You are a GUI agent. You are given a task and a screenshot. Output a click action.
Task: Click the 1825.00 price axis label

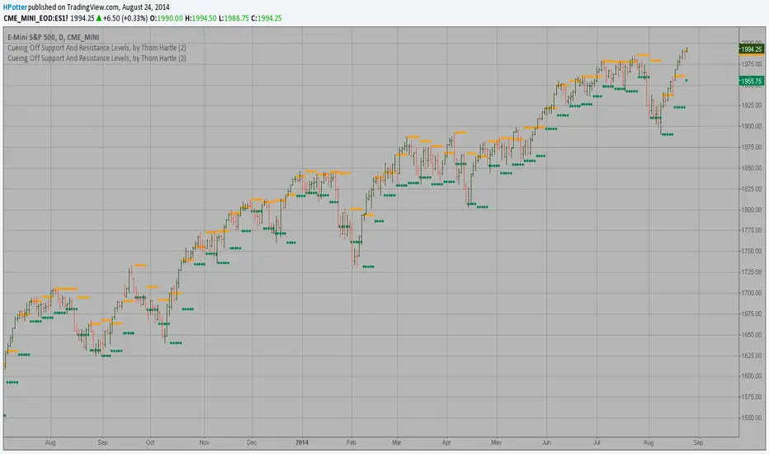coord(752,189)
